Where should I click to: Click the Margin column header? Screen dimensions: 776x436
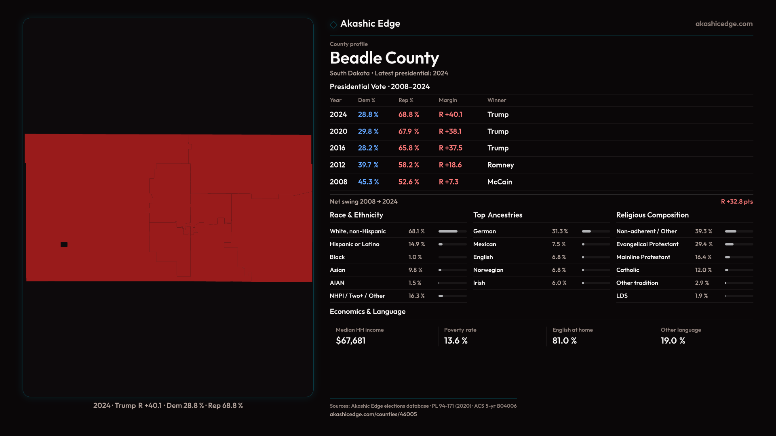pos(448,100)
